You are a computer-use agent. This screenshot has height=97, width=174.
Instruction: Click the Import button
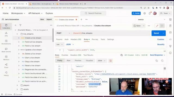(x=49, y=19)
